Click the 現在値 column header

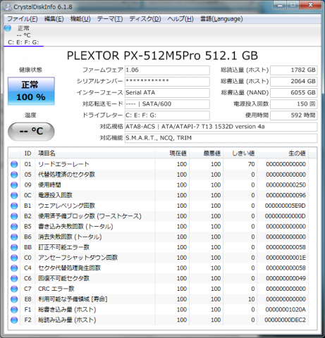tap(172, 154)
